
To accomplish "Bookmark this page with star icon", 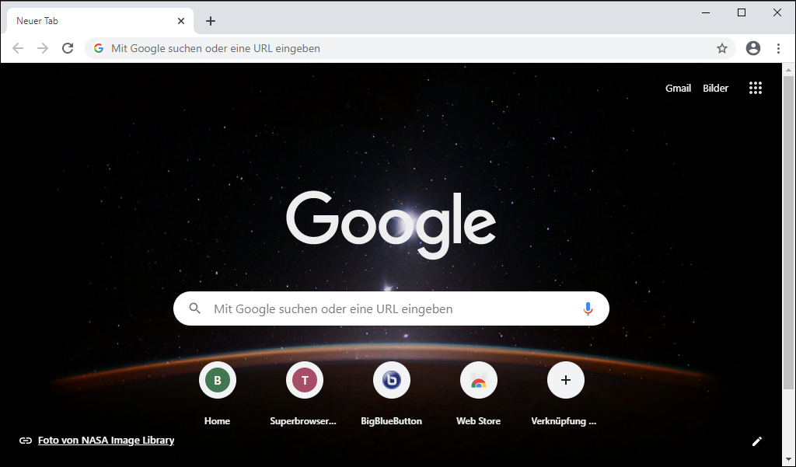I will tap(721, 48).
